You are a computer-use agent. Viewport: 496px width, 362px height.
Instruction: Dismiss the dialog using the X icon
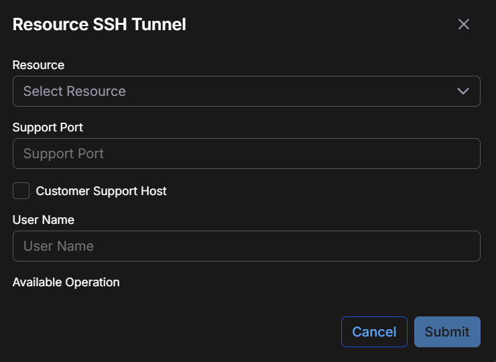click(463, 25)
